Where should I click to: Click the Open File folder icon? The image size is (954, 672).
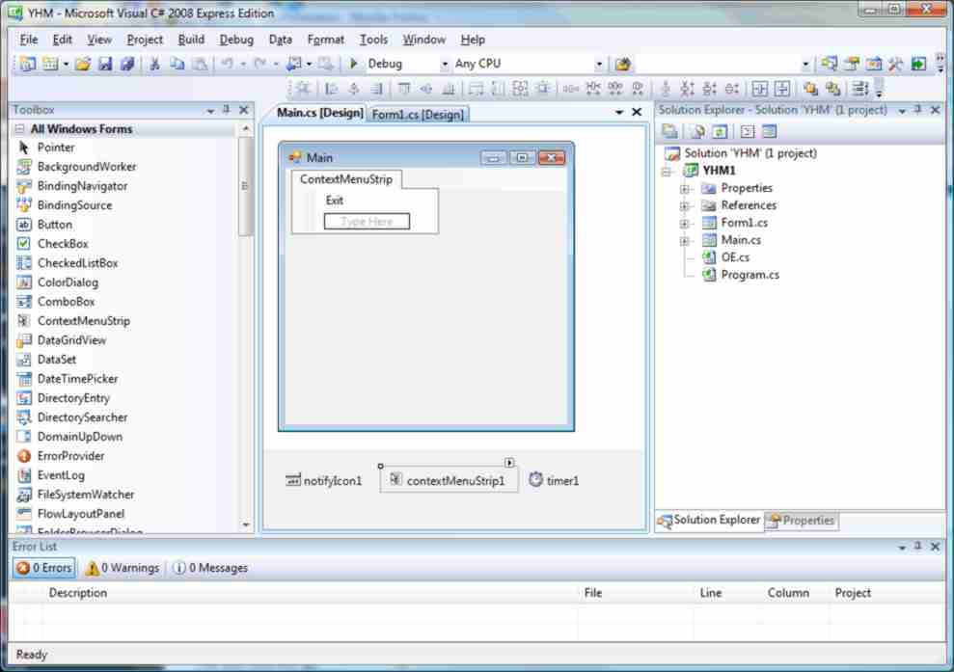pos(83,64)
